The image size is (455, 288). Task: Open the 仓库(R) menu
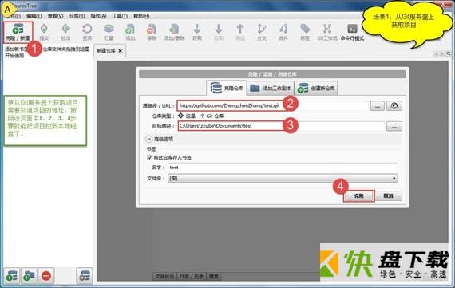[x=77, y=16]
